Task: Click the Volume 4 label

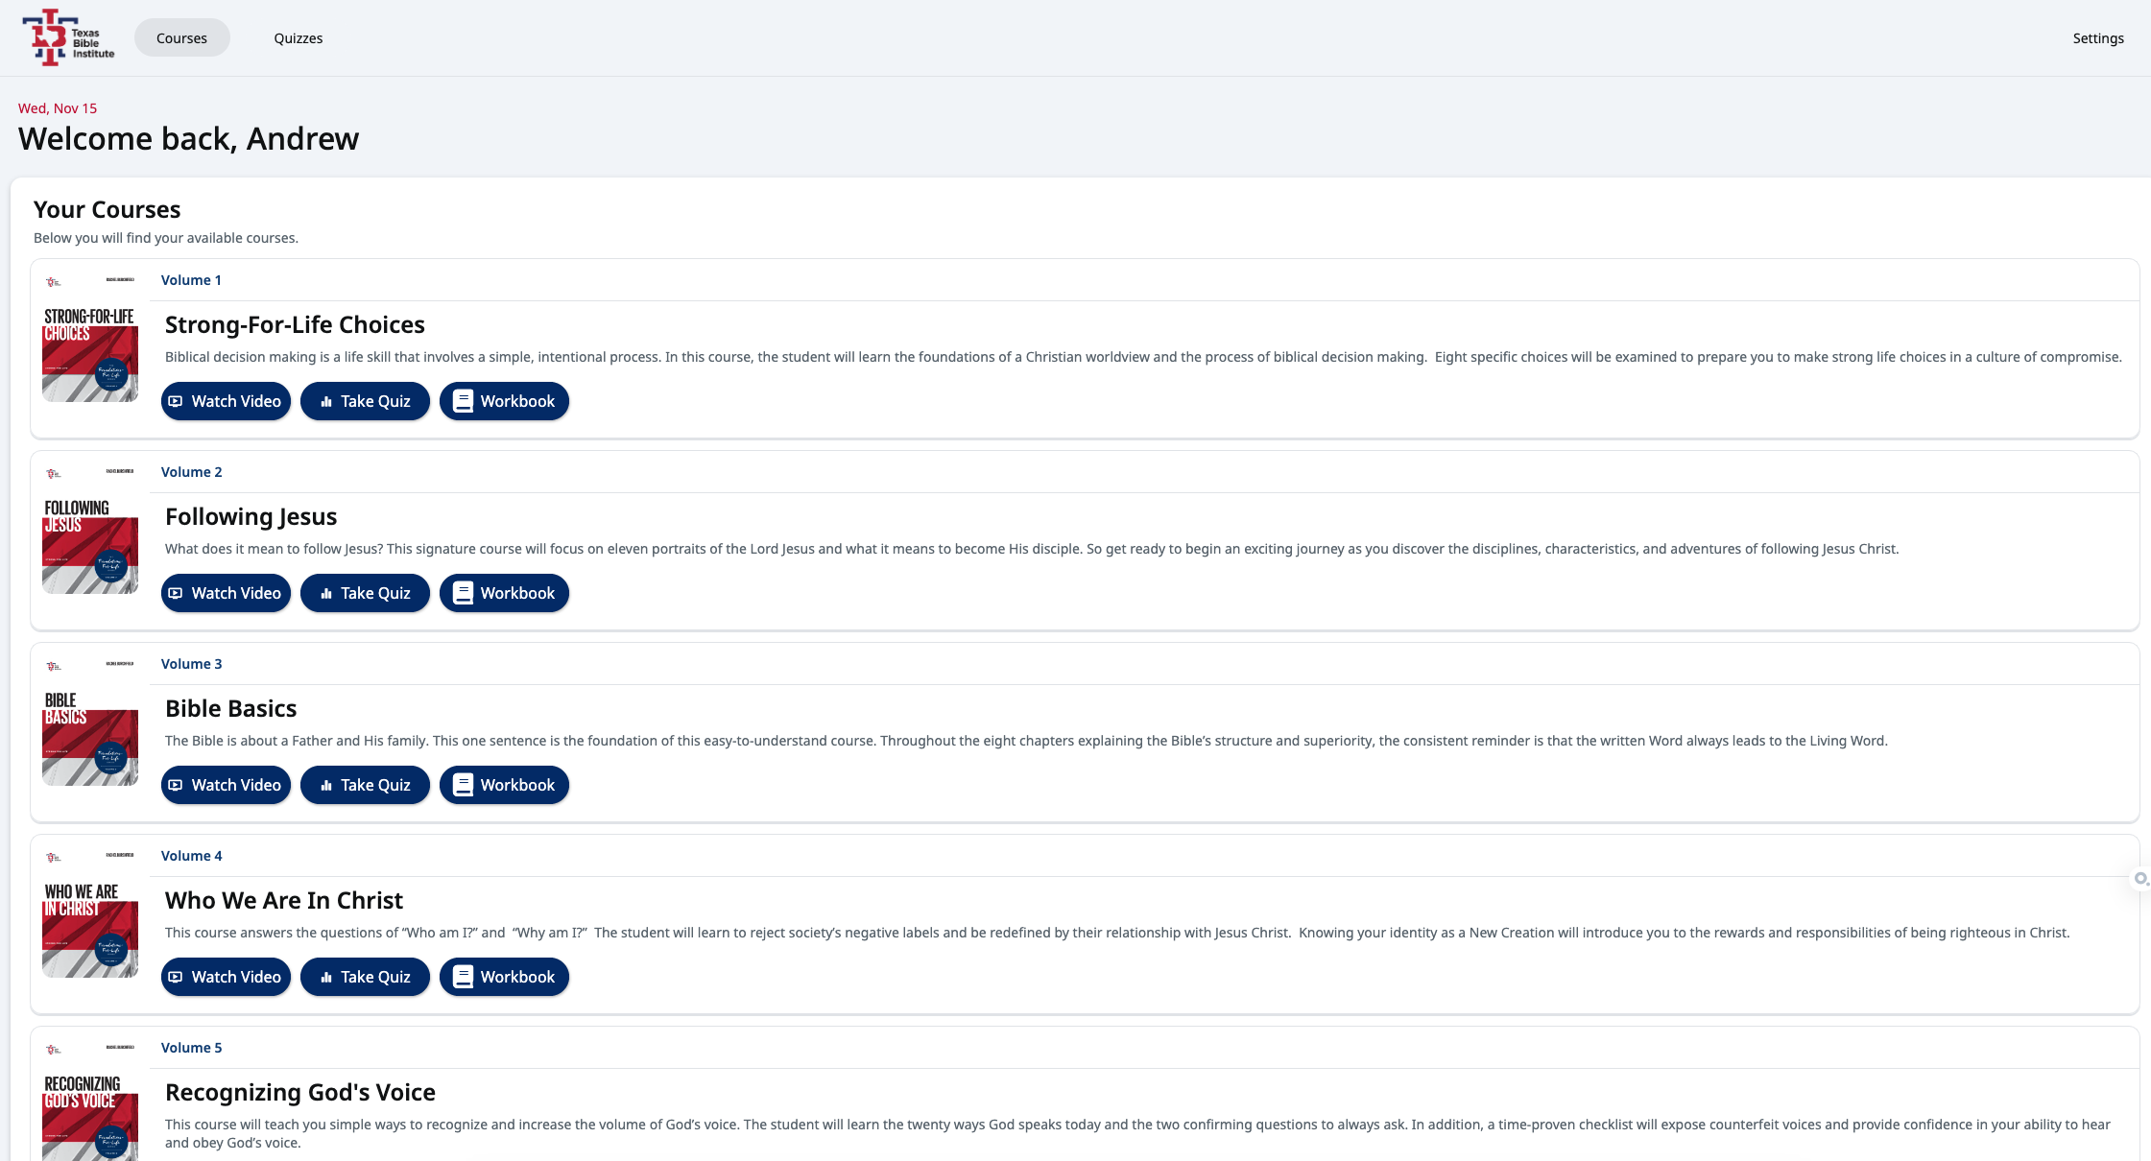Action: tap(191, 856)
